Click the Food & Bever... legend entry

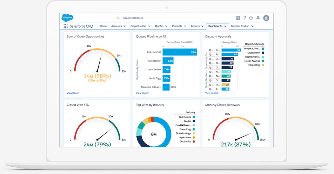point(185,125)
